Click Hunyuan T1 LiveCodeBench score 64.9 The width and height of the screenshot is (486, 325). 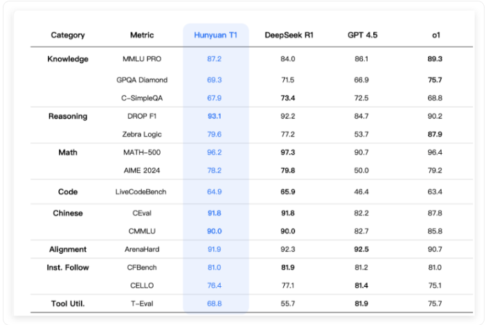[214, 192]
